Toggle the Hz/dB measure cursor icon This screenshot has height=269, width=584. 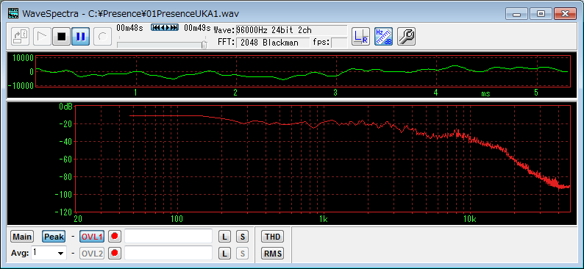(x=384, y=37)
